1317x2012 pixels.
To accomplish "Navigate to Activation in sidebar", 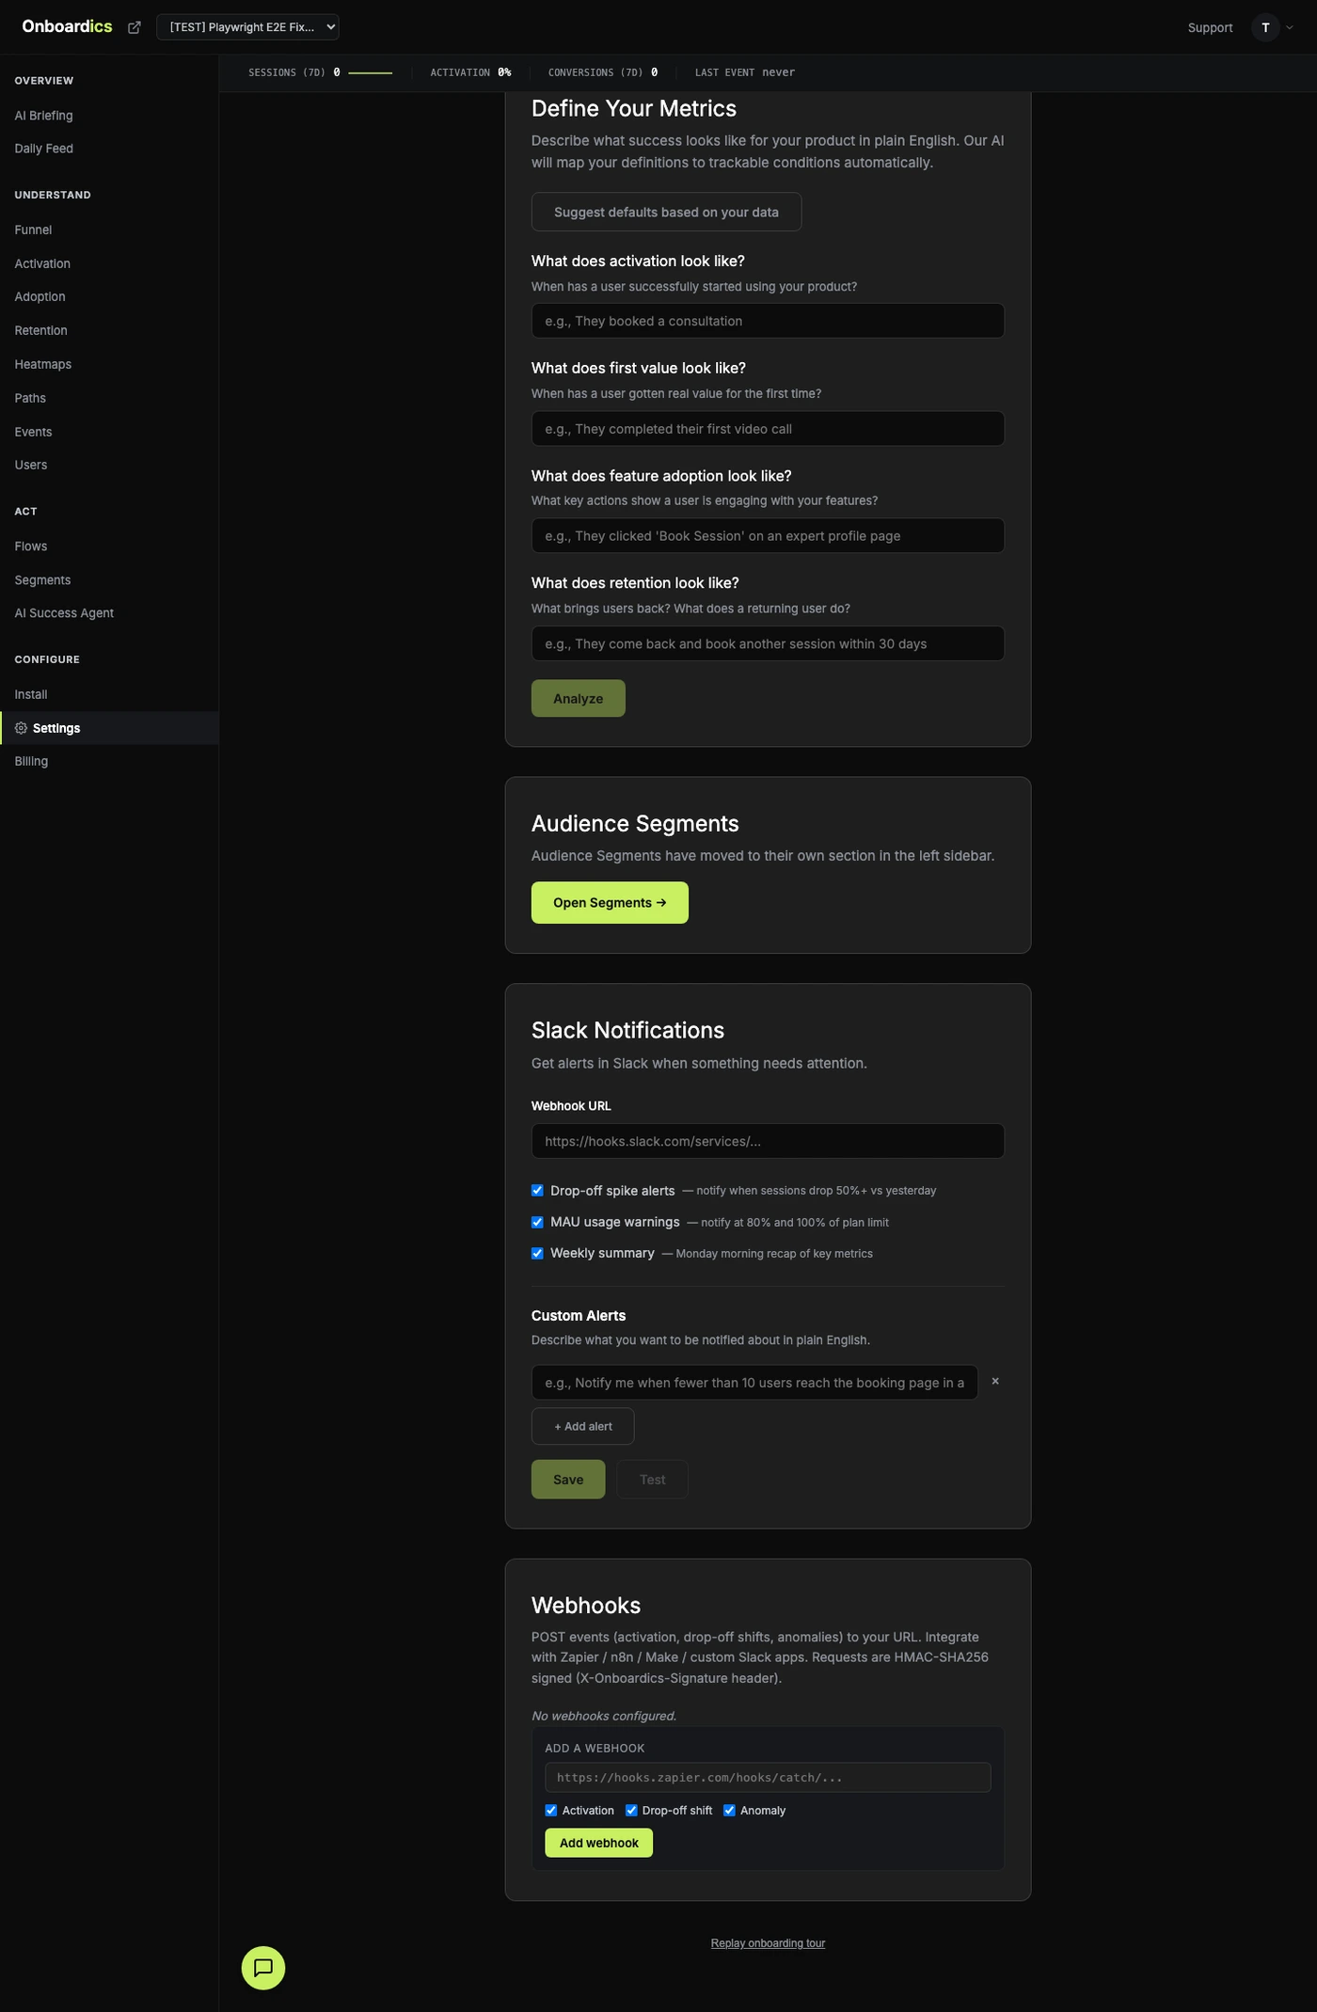I will 42,263.
